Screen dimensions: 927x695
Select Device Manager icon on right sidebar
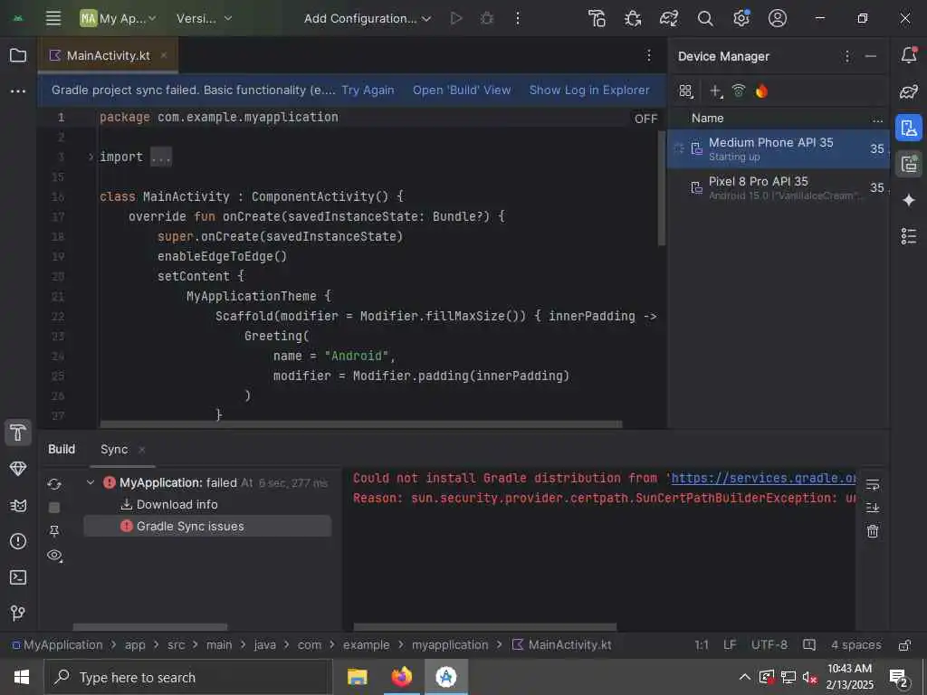[909, 128]
